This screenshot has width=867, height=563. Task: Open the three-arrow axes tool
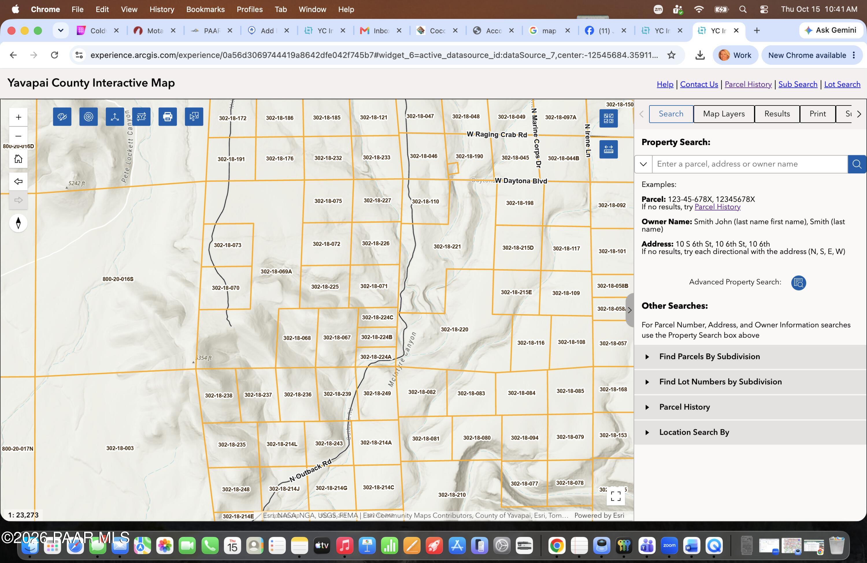point(115,116)
